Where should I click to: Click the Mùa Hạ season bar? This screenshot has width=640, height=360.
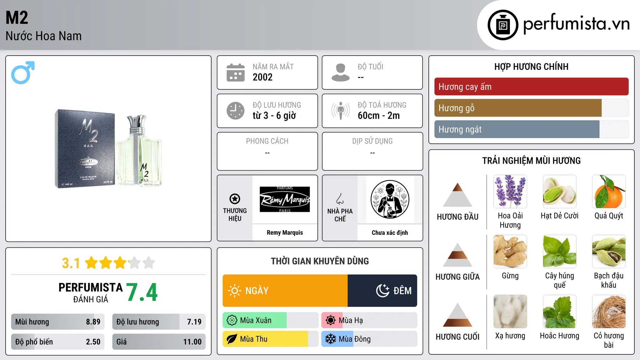[x=369, y=320]
